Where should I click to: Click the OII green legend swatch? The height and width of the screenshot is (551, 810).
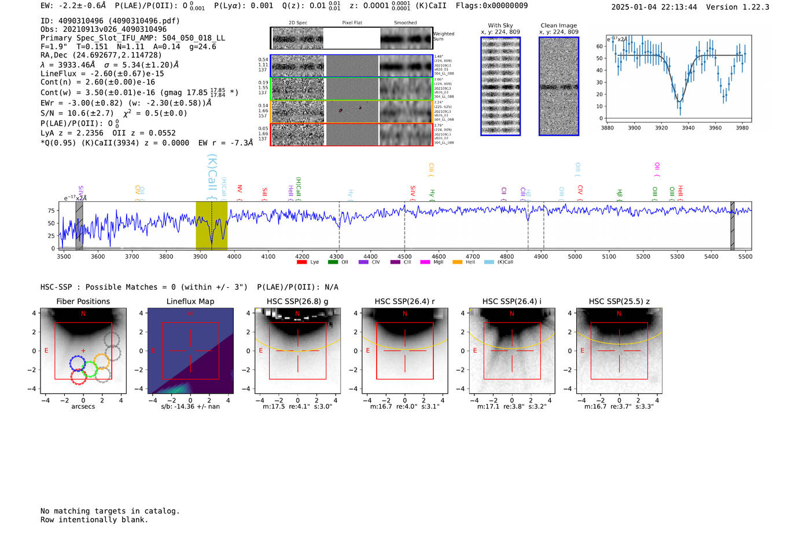coord(333,262)
